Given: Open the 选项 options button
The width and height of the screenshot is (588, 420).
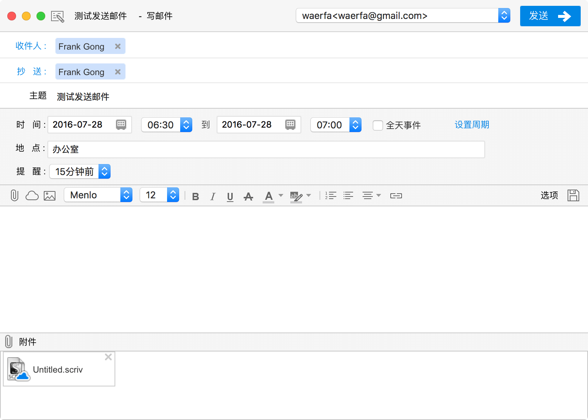Looking at the screenshot, I should pyautogui.click(x=549, y=195).
